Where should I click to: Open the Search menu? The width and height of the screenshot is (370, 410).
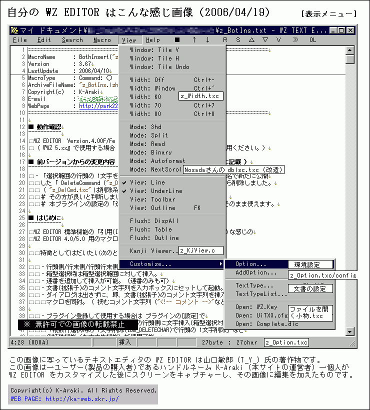(x=72, y=40)
